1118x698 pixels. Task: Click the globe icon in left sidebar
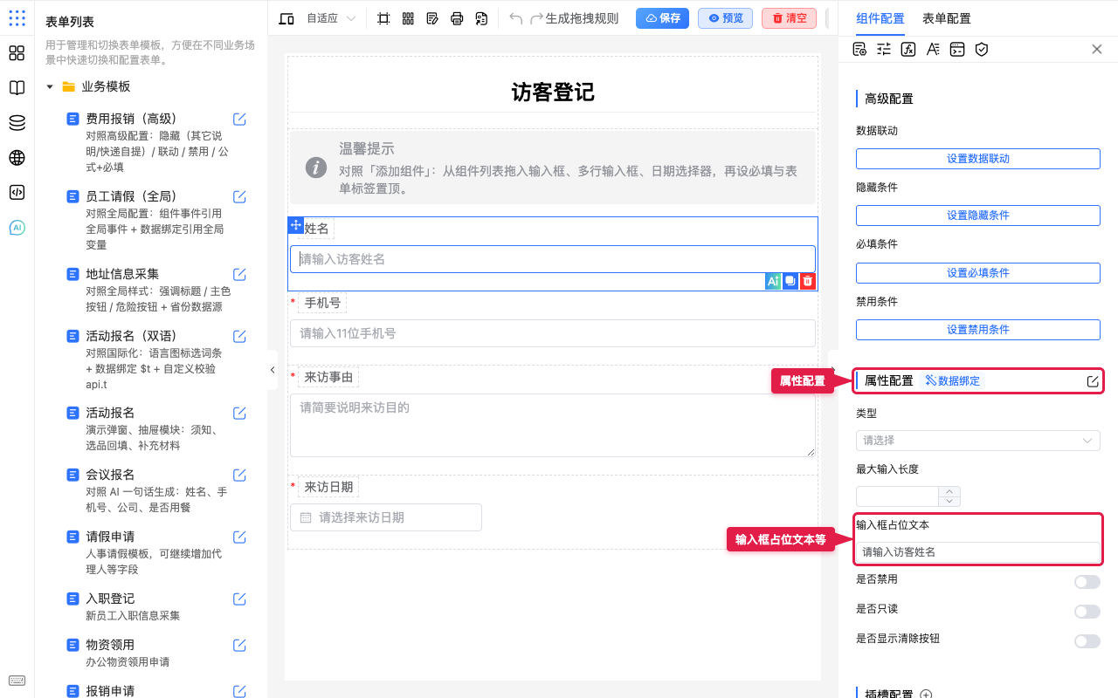click(17, 158)
